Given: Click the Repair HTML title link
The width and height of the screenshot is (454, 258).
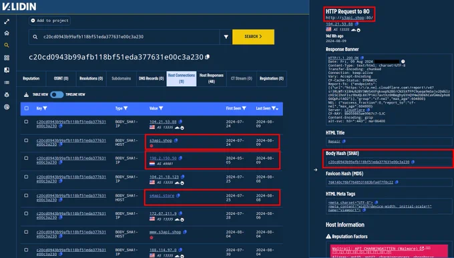Looking at the screenshot, I should [x=334, y=142].
